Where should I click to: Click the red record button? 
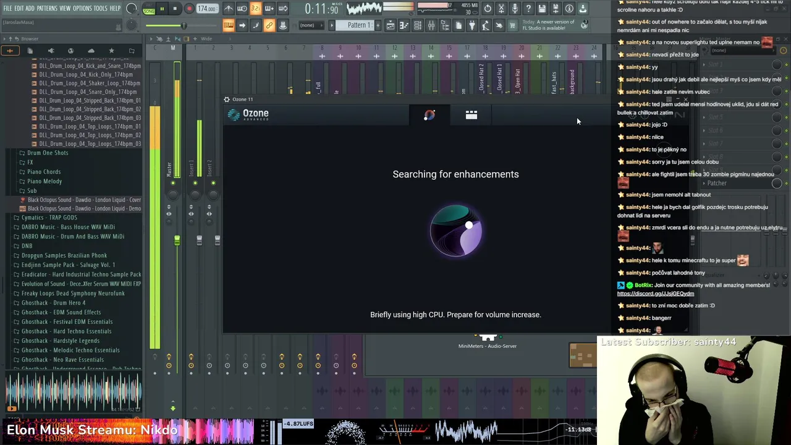tap(189, 9)
